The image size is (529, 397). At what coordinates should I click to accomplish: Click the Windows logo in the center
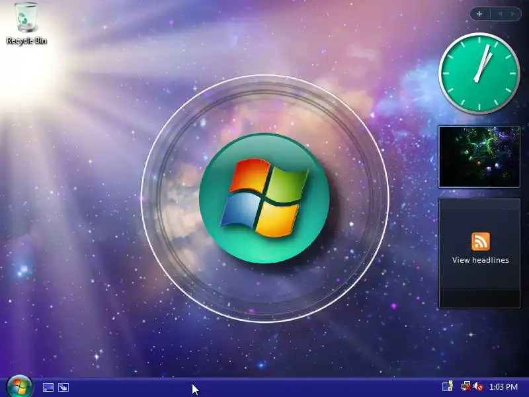coord(264,198)
